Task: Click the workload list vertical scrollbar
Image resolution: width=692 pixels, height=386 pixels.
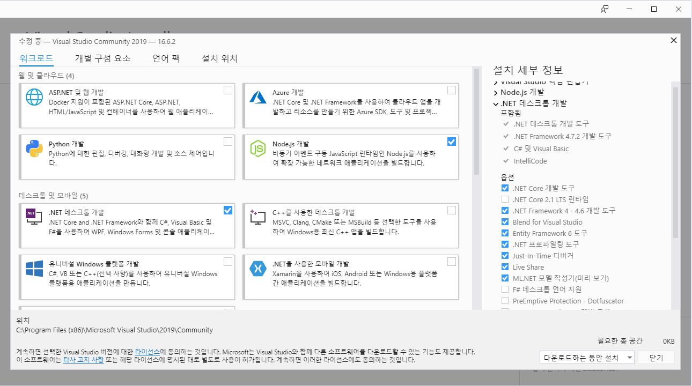Action: point(476,121)
